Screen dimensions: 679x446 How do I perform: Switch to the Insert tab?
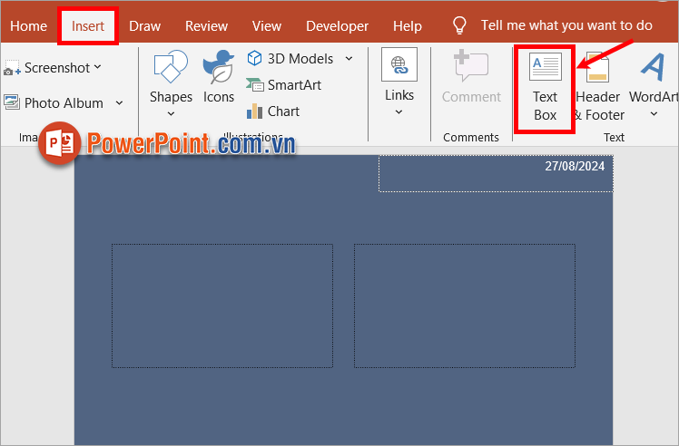[x=88, y=26]
